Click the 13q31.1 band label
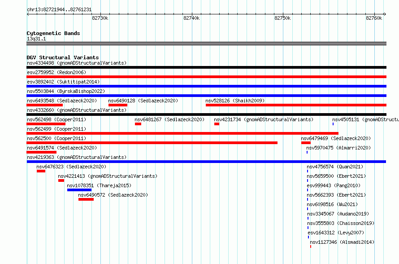The width and height of the screenshot is (399, 264). pyautogui.click(x=36, y=39)
